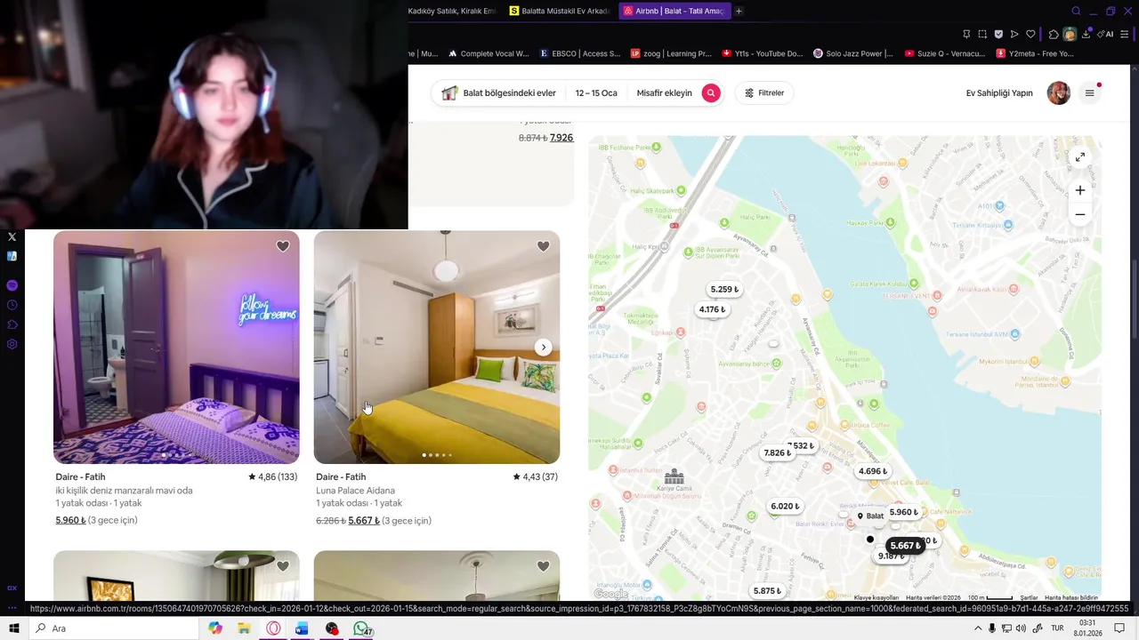The height and width of the screenshot is (640, 1139).
Task: Click the browser shield ad-blocker icon
Action: point(998,34)
